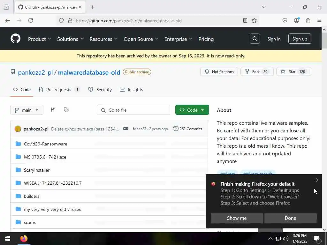Switch to the Insights tab
Viewport: 327px width, 245px height.
[131, 90]
